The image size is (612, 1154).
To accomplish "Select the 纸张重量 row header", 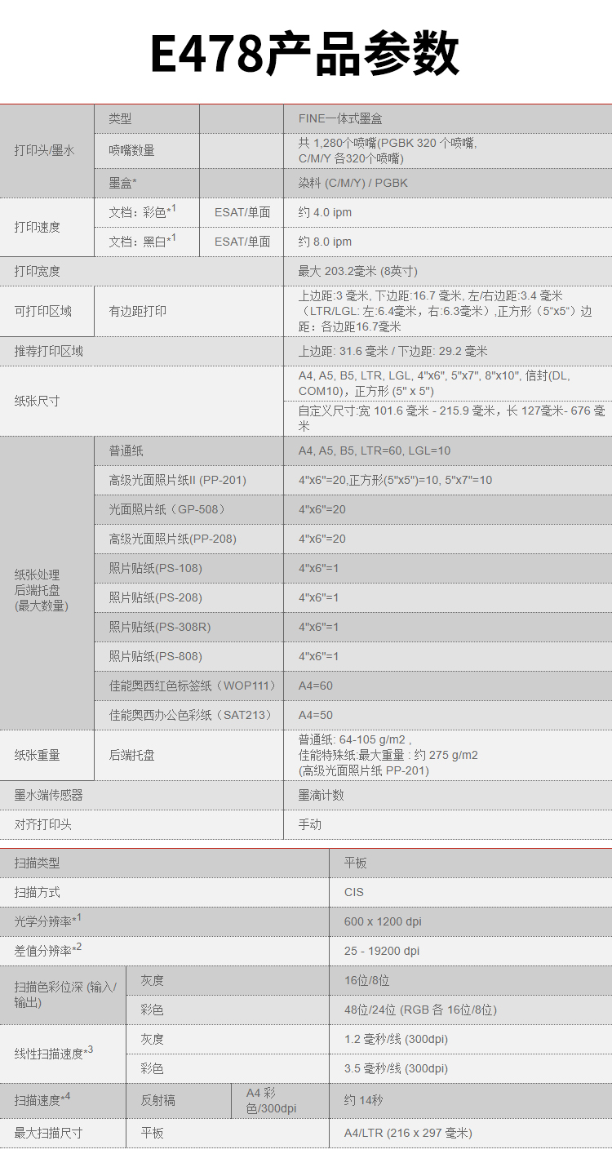I will coord(47,755).
